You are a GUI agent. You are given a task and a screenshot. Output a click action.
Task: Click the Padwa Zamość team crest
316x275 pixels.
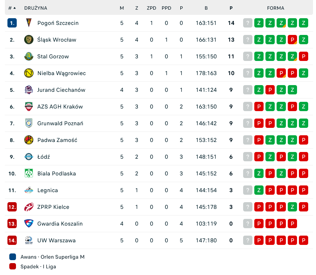pyautogui.click(x=29, y=140)
